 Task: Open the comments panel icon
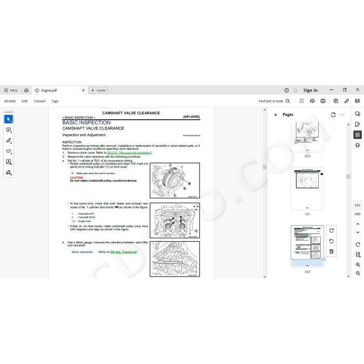pyautogui.click(x=358, y=114)
